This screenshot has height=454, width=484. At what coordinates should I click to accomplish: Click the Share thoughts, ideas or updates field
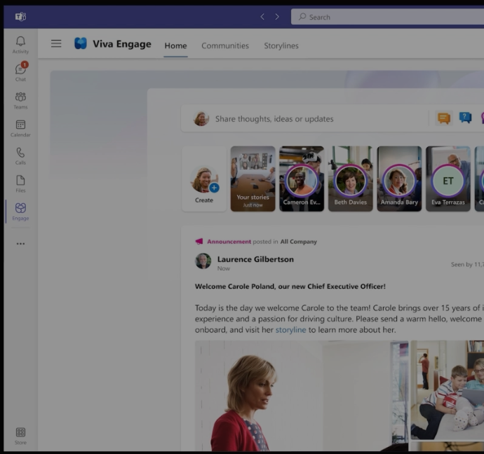(274, 118)
